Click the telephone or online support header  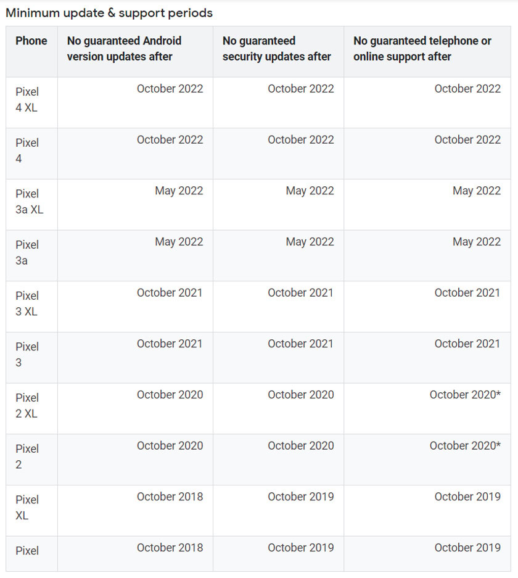pos(422,49)
